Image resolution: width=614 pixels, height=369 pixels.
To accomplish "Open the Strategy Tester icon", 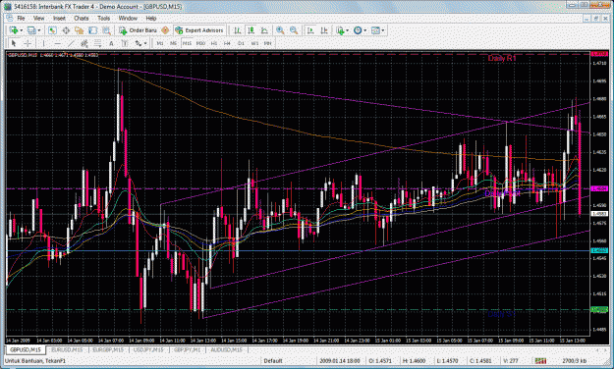I will click(x=106, y=30).
